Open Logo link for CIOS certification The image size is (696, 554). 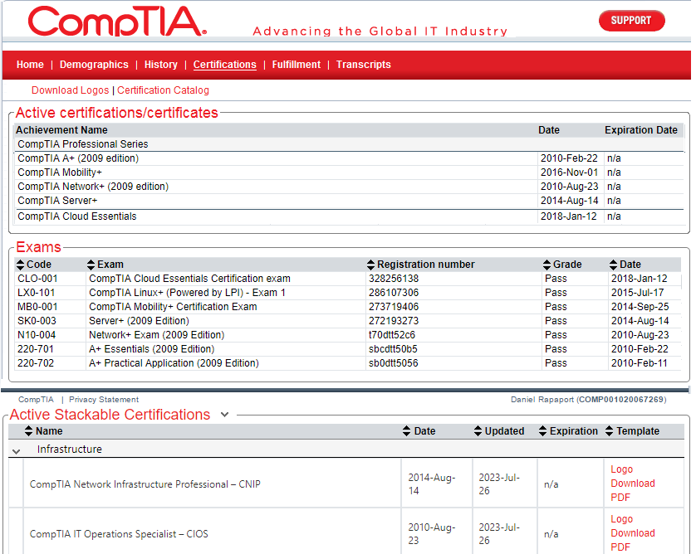click(622, 519)
